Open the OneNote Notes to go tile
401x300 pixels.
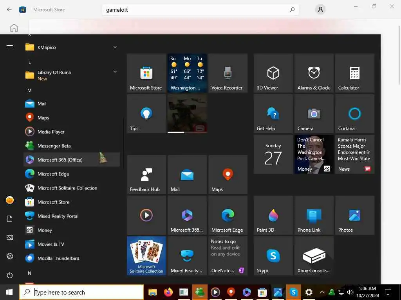tap(228, 255)
